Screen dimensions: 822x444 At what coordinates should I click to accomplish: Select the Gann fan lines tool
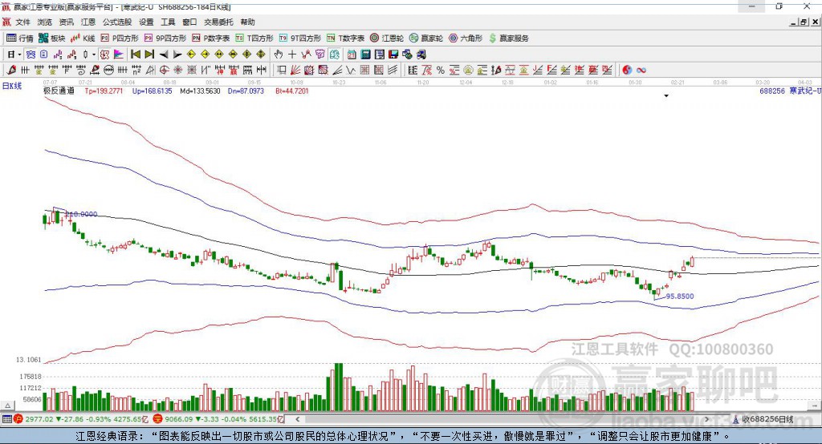click(x=295, y=70)
